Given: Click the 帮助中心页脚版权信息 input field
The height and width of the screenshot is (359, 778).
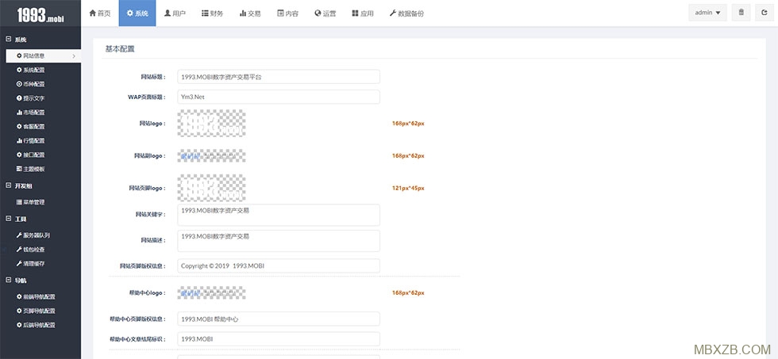Looking at the screenshot, I should (279, 319).
